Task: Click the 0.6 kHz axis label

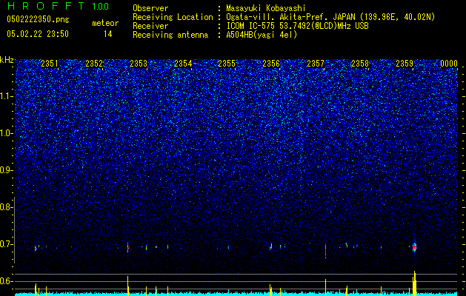Action: point(7,281)
